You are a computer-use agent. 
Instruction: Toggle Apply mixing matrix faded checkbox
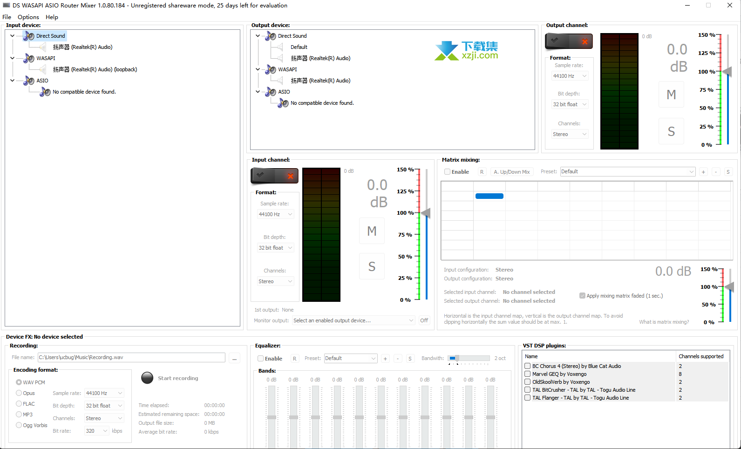point(582,296)
